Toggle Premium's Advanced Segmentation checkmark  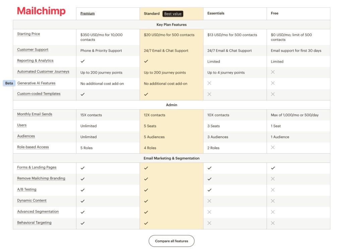click(83, 212)
